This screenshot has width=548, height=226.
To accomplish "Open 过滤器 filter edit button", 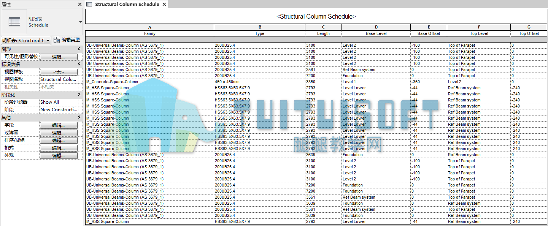I will (59, 133).
